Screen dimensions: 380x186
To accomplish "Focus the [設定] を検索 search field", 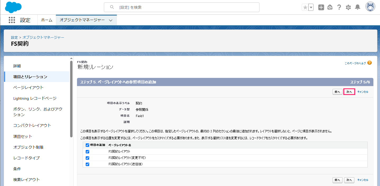I will pyautogui.click(x=182, y=7).
